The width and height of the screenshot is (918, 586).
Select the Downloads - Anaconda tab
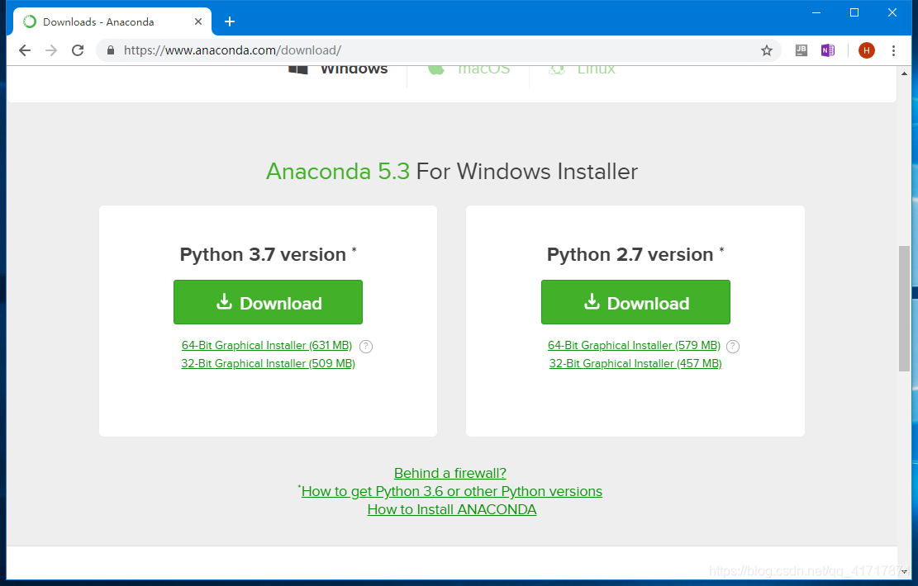112,21
